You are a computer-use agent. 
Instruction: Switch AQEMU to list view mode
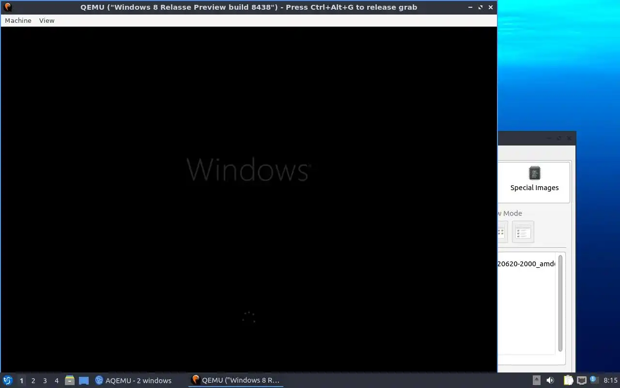(x=523, y=232)
